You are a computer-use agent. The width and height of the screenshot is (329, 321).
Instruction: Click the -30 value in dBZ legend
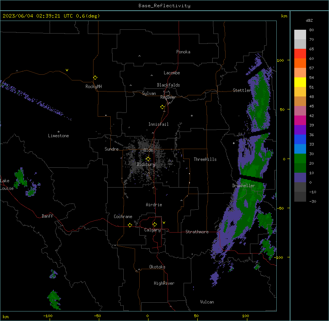pyautogui.click(x=313, y=201)
